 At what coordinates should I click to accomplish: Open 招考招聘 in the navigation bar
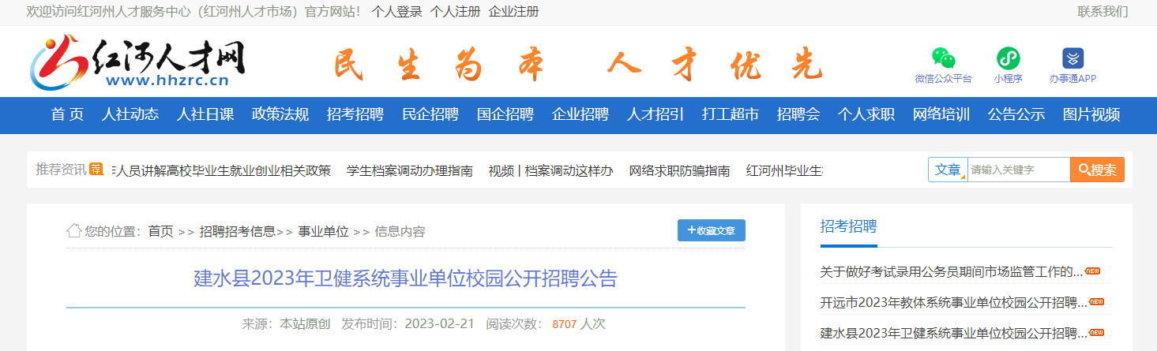tap(355, 114)
